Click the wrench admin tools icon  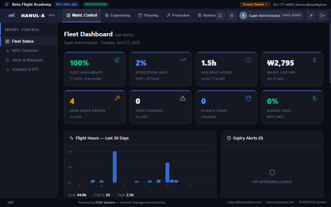pos(311,16)
